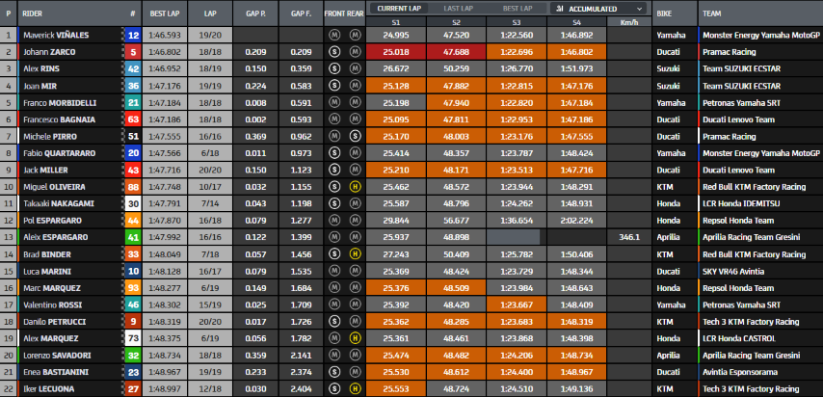823x397 pixels.
Task: Switch to the Last Lap tab
Action: 458,8
